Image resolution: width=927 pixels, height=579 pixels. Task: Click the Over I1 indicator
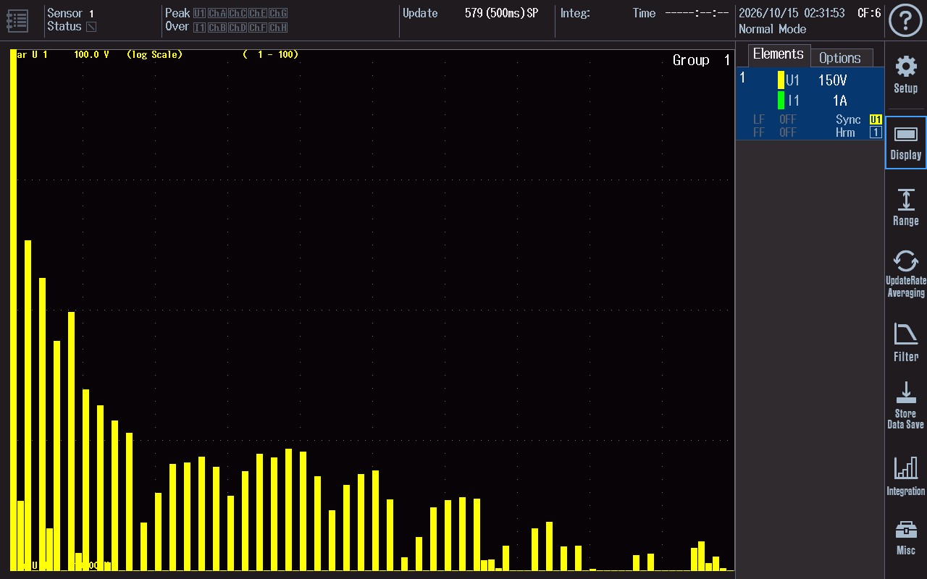click(200, 28)
